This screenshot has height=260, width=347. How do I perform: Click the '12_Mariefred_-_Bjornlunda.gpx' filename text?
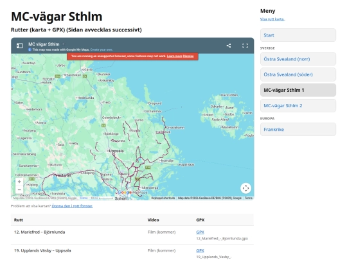click(x=222, y=238)
